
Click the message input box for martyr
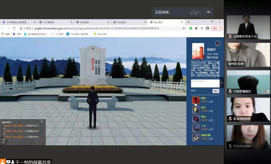coord(205,83)
